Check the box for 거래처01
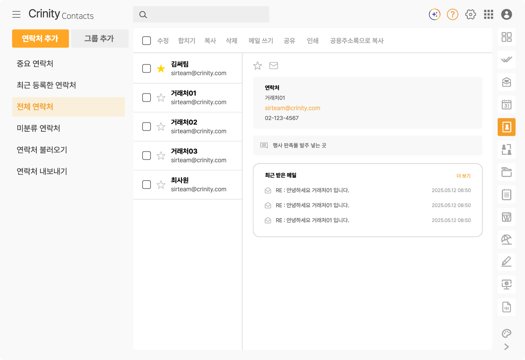 click(147, 97)
